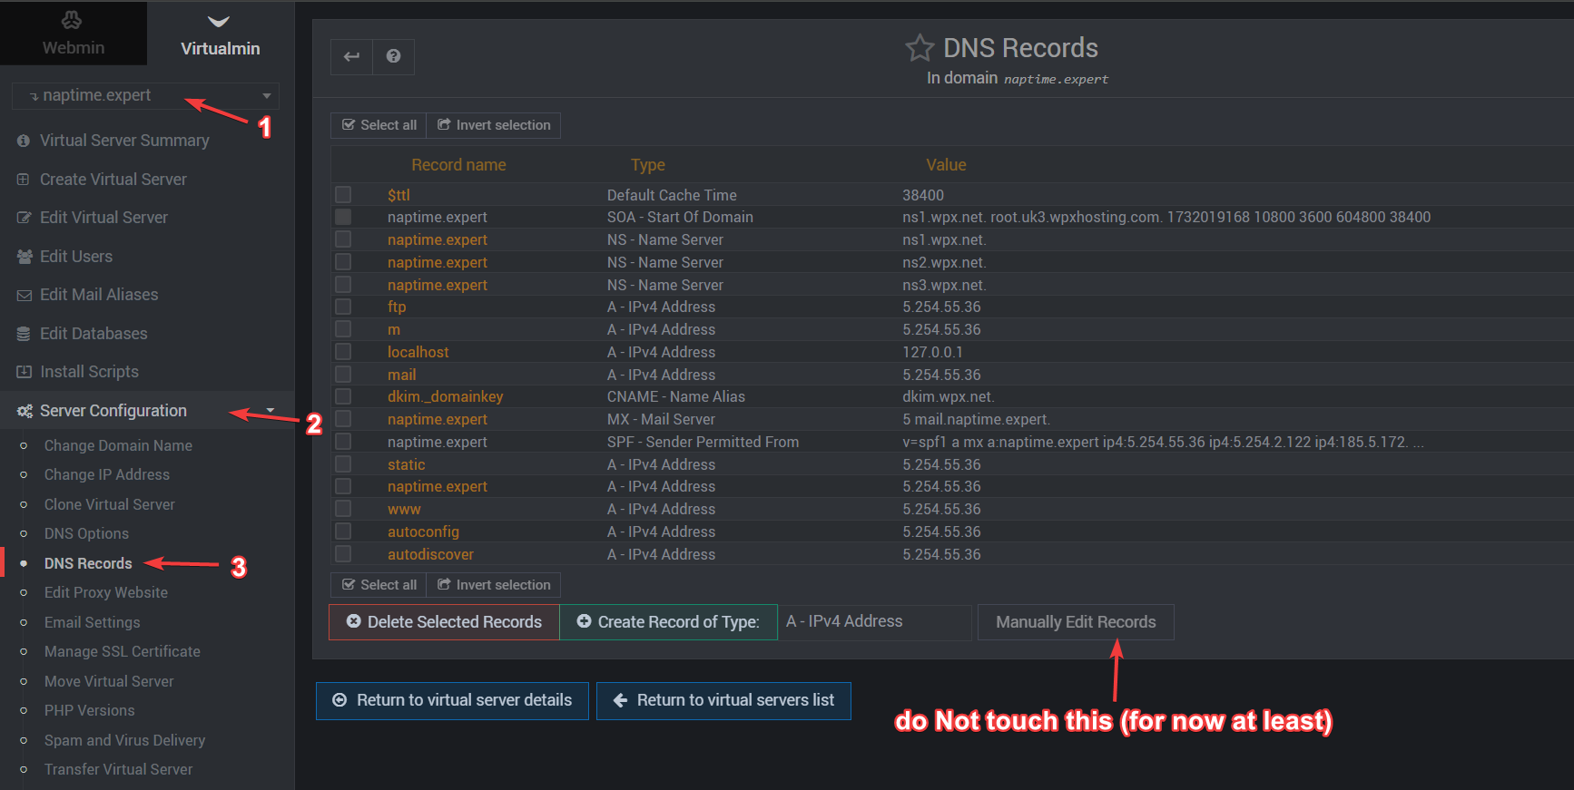The height and width of the screenshot is (790, 1574).
Task: Open Transfer Virtual Server menu item
Action: [x=118, y=769]
